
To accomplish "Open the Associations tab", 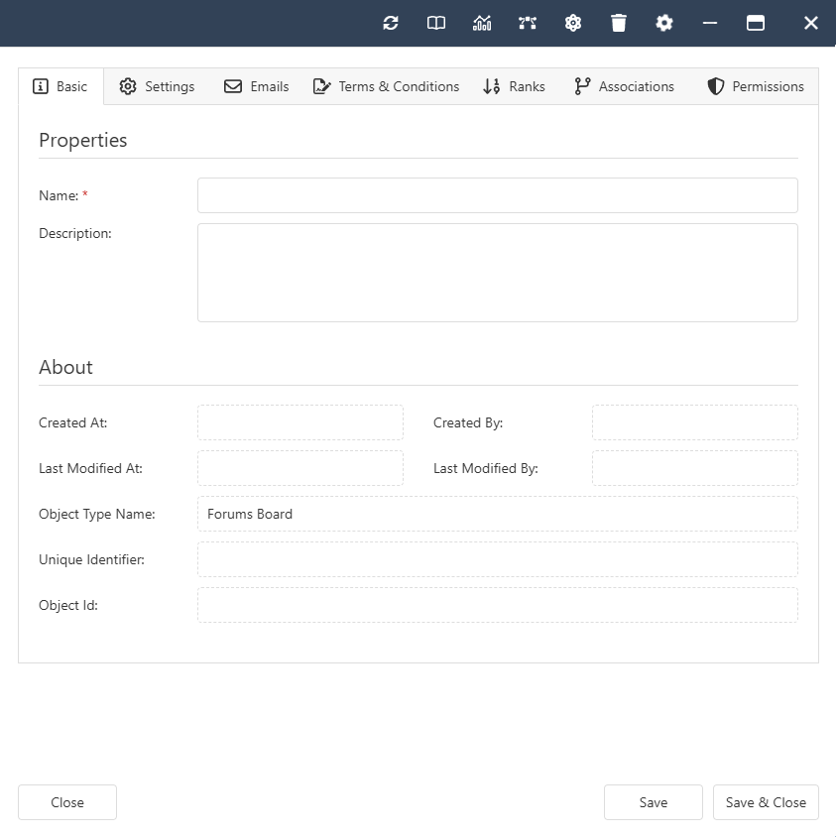I will point(624,86).
